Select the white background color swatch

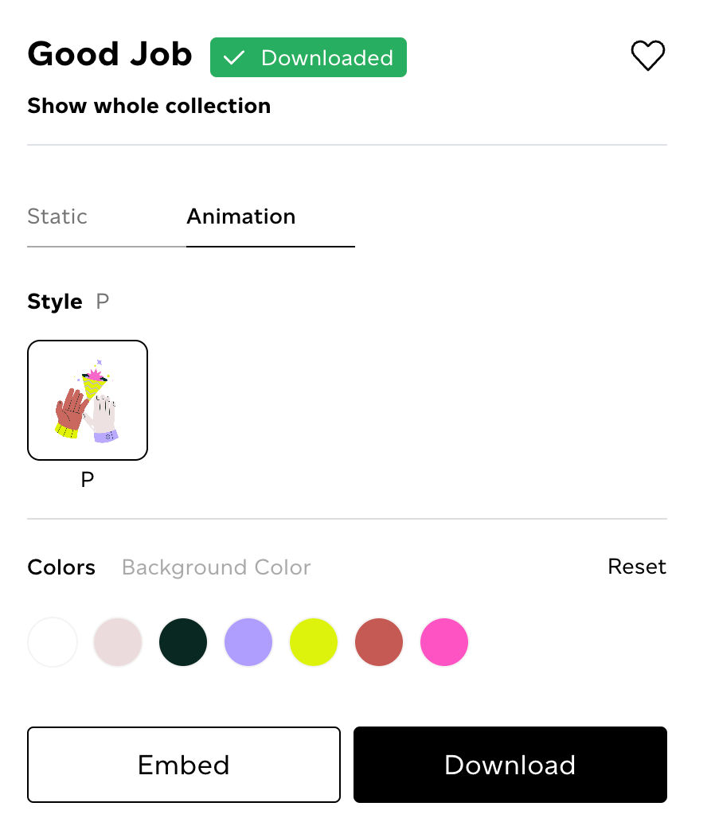(x=53, y=641)
